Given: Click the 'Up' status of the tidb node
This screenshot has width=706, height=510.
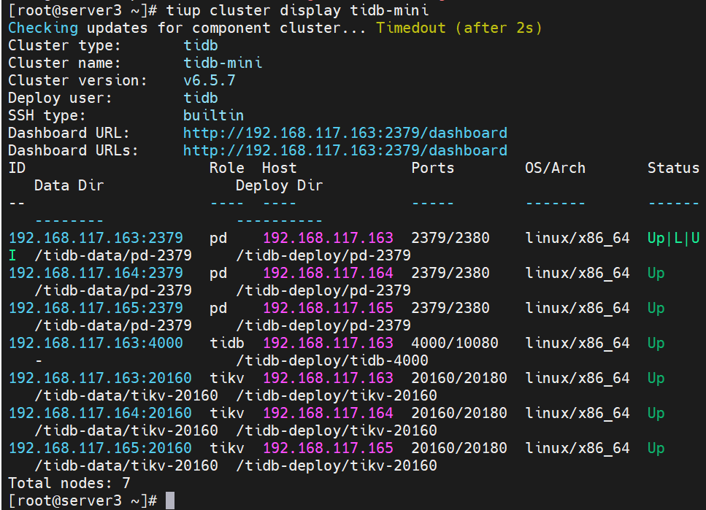Looking at the screenshot, I should (656, 344).
